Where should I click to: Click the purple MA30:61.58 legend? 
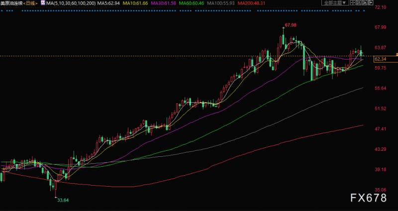164,3
